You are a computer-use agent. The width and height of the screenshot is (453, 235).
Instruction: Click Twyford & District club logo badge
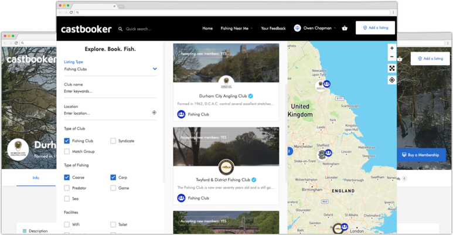point(226,166)
